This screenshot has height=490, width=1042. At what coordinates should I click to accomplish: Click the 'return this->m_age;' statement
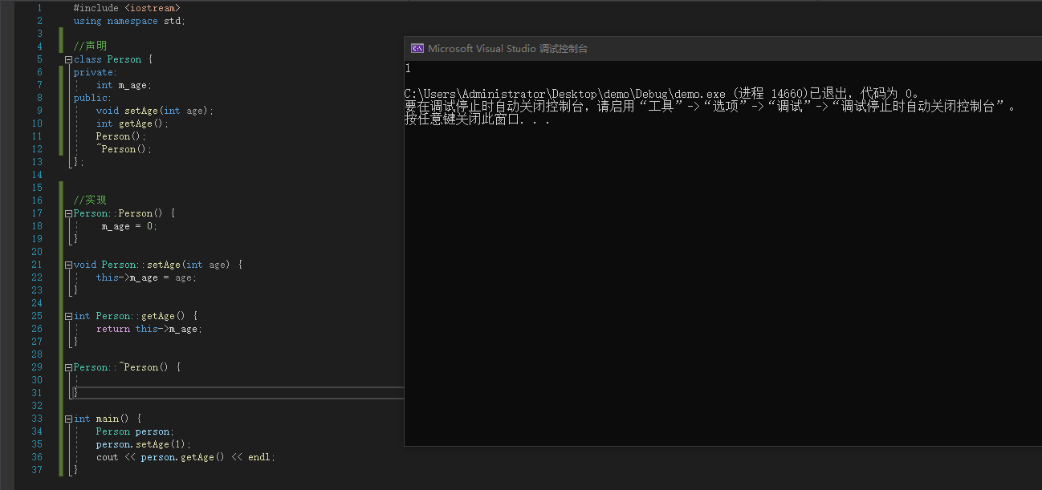tap(149, 329)
